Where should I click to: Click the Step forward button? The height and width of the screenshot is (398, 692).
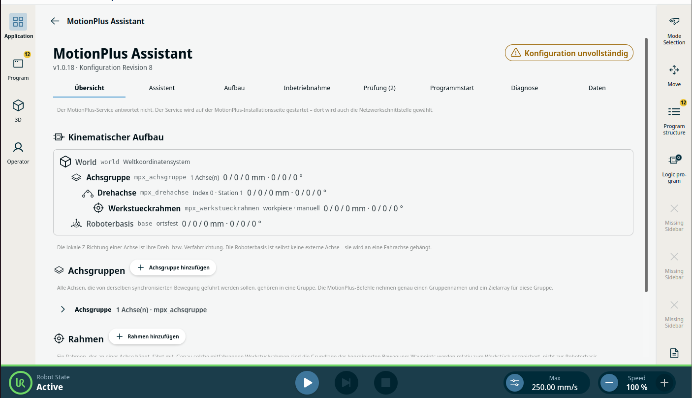346,383
